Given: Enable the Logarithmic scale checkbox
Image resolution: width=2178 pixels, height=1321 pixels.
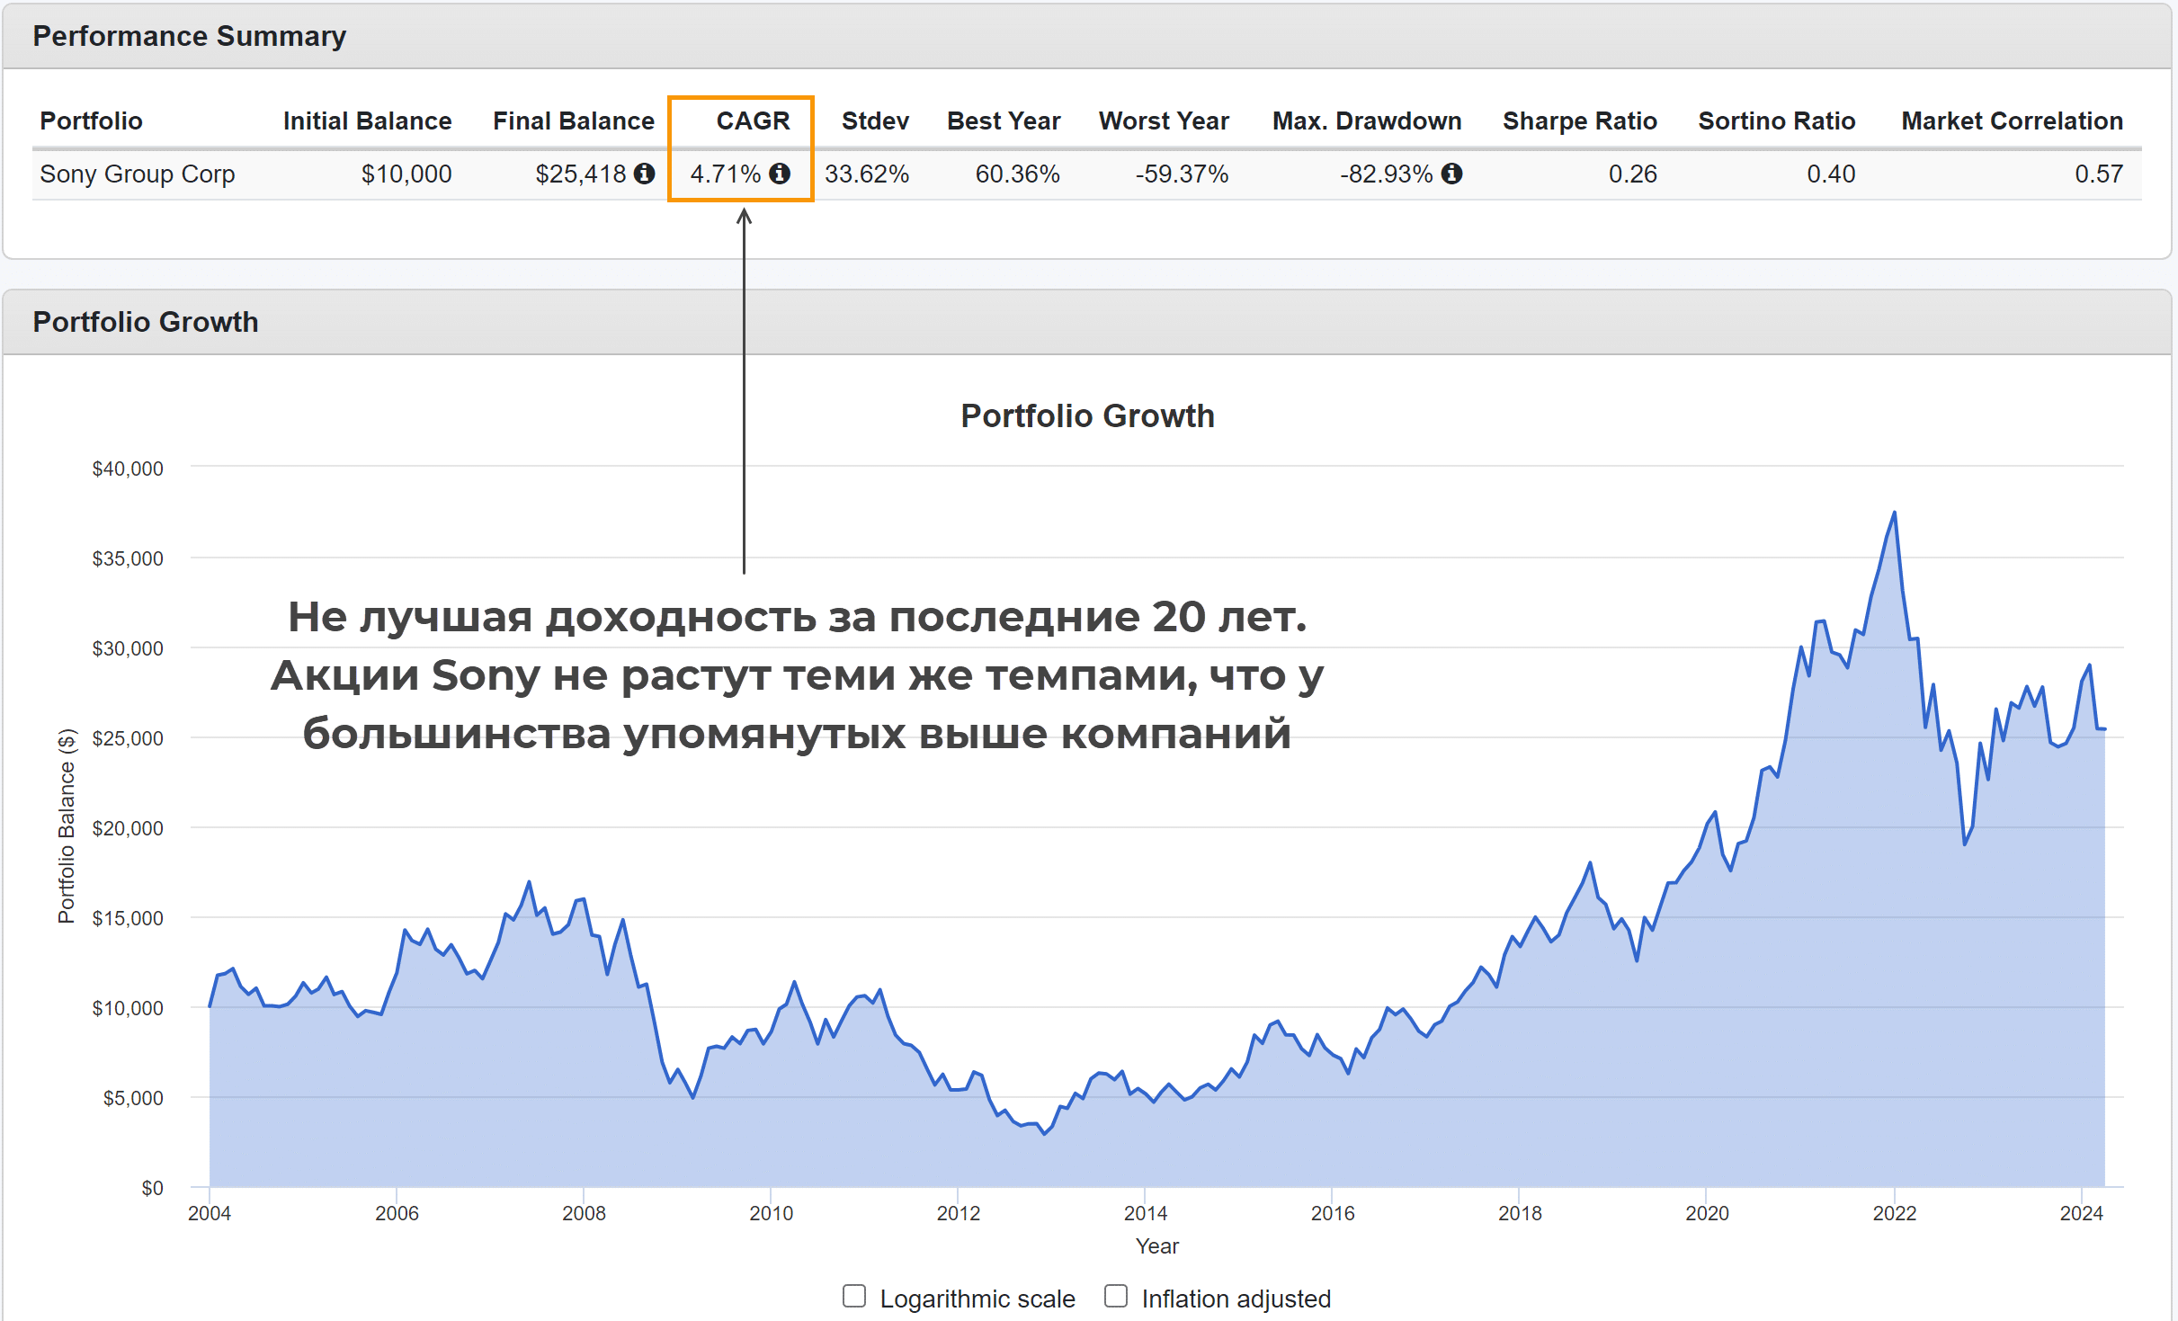Looking at the screenshot, I should coord(854,1296).
